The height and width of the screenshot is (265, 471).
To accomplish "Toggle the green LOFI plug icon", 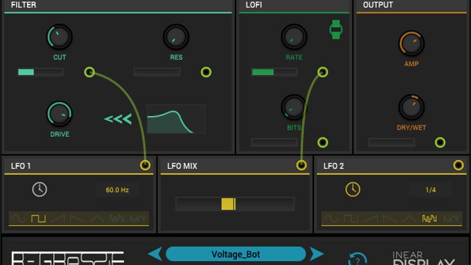I will click(336, 30).
